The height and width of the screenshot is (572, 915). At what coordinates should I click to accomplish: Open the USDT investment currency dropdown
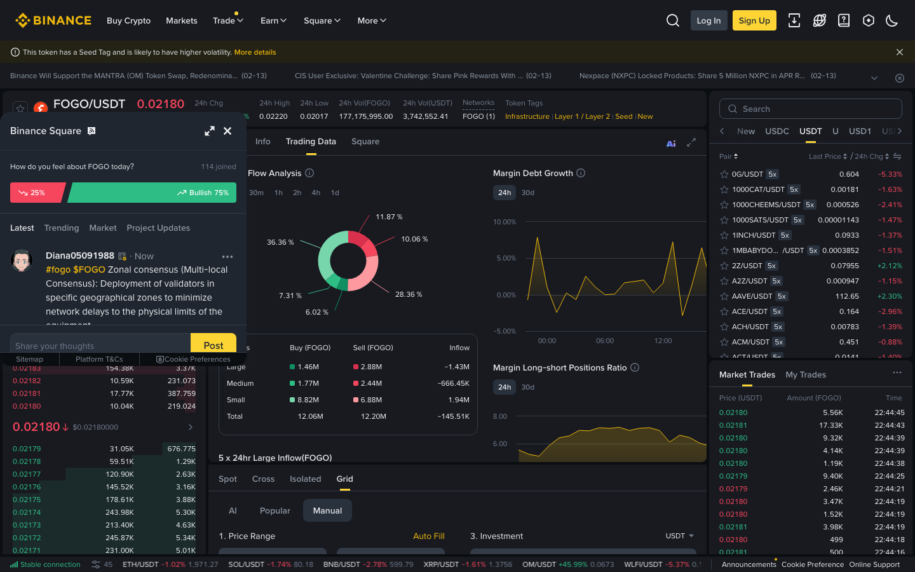pyautogui.click(x=679, y=536)
